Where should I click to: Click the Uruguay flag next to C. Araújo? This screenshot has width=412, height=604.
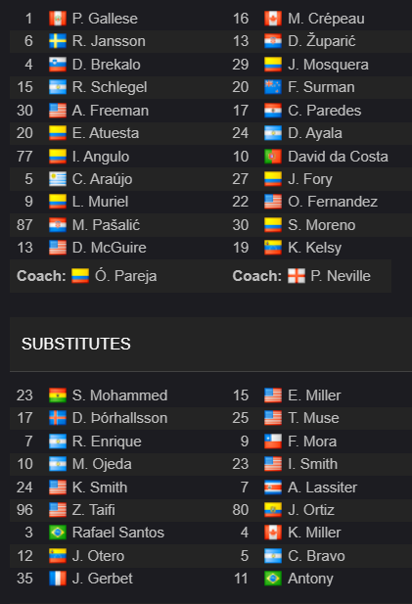coord(58,179)
